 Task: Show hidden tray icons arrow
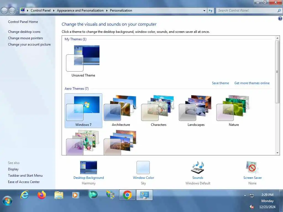245,195
